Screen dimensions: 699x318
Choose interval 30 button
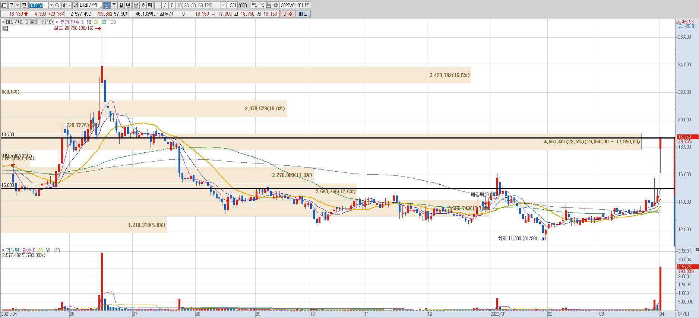(193, 5)
